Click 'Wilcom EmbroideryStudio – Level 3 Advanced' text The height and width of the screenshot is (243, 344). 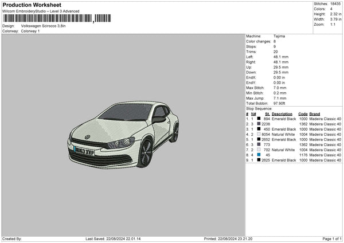pyautogui.click(x=41, y=11)
